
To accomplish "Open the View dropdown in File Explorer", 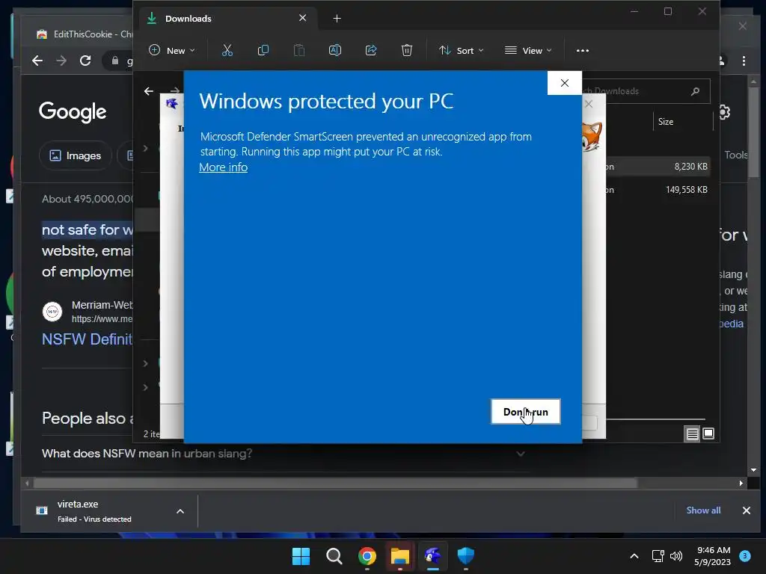I will pyautogui.click(x=528, y=50).
